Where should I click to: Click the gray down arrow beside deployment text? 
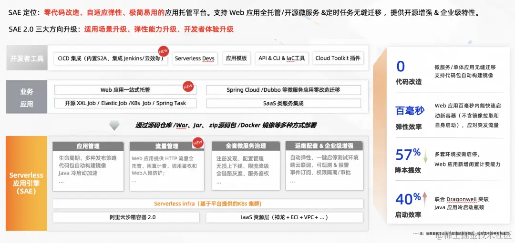(114, 125)
